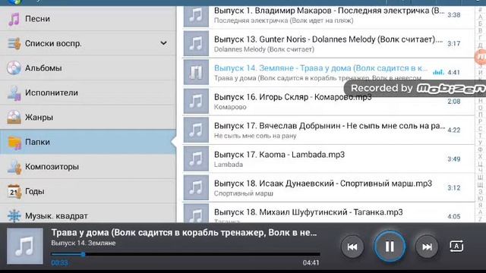Open the Альбомы category
This screenshot has height=273, width=486.
[88, 68]
